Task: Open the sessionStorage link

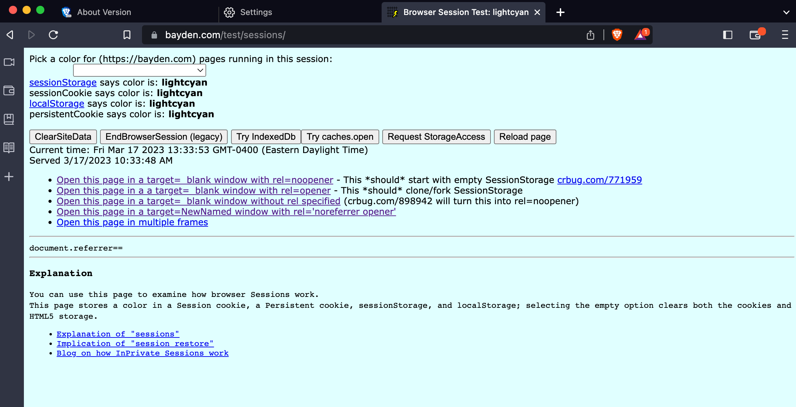Action: point(63,82)
